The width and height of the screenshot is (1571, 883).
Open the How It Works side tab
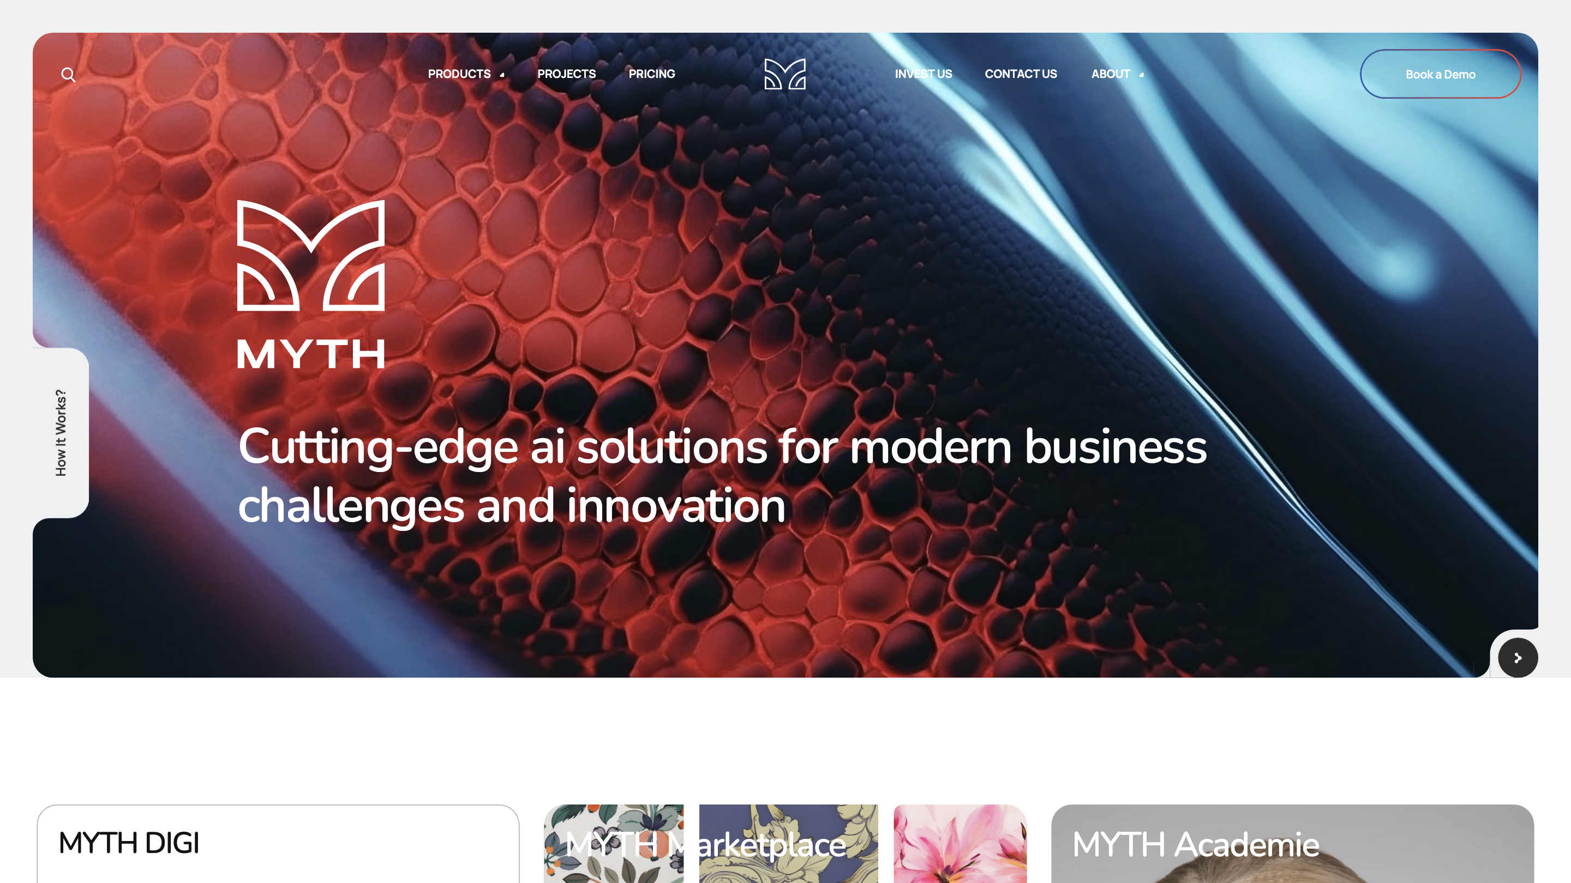tap(61, 433)
